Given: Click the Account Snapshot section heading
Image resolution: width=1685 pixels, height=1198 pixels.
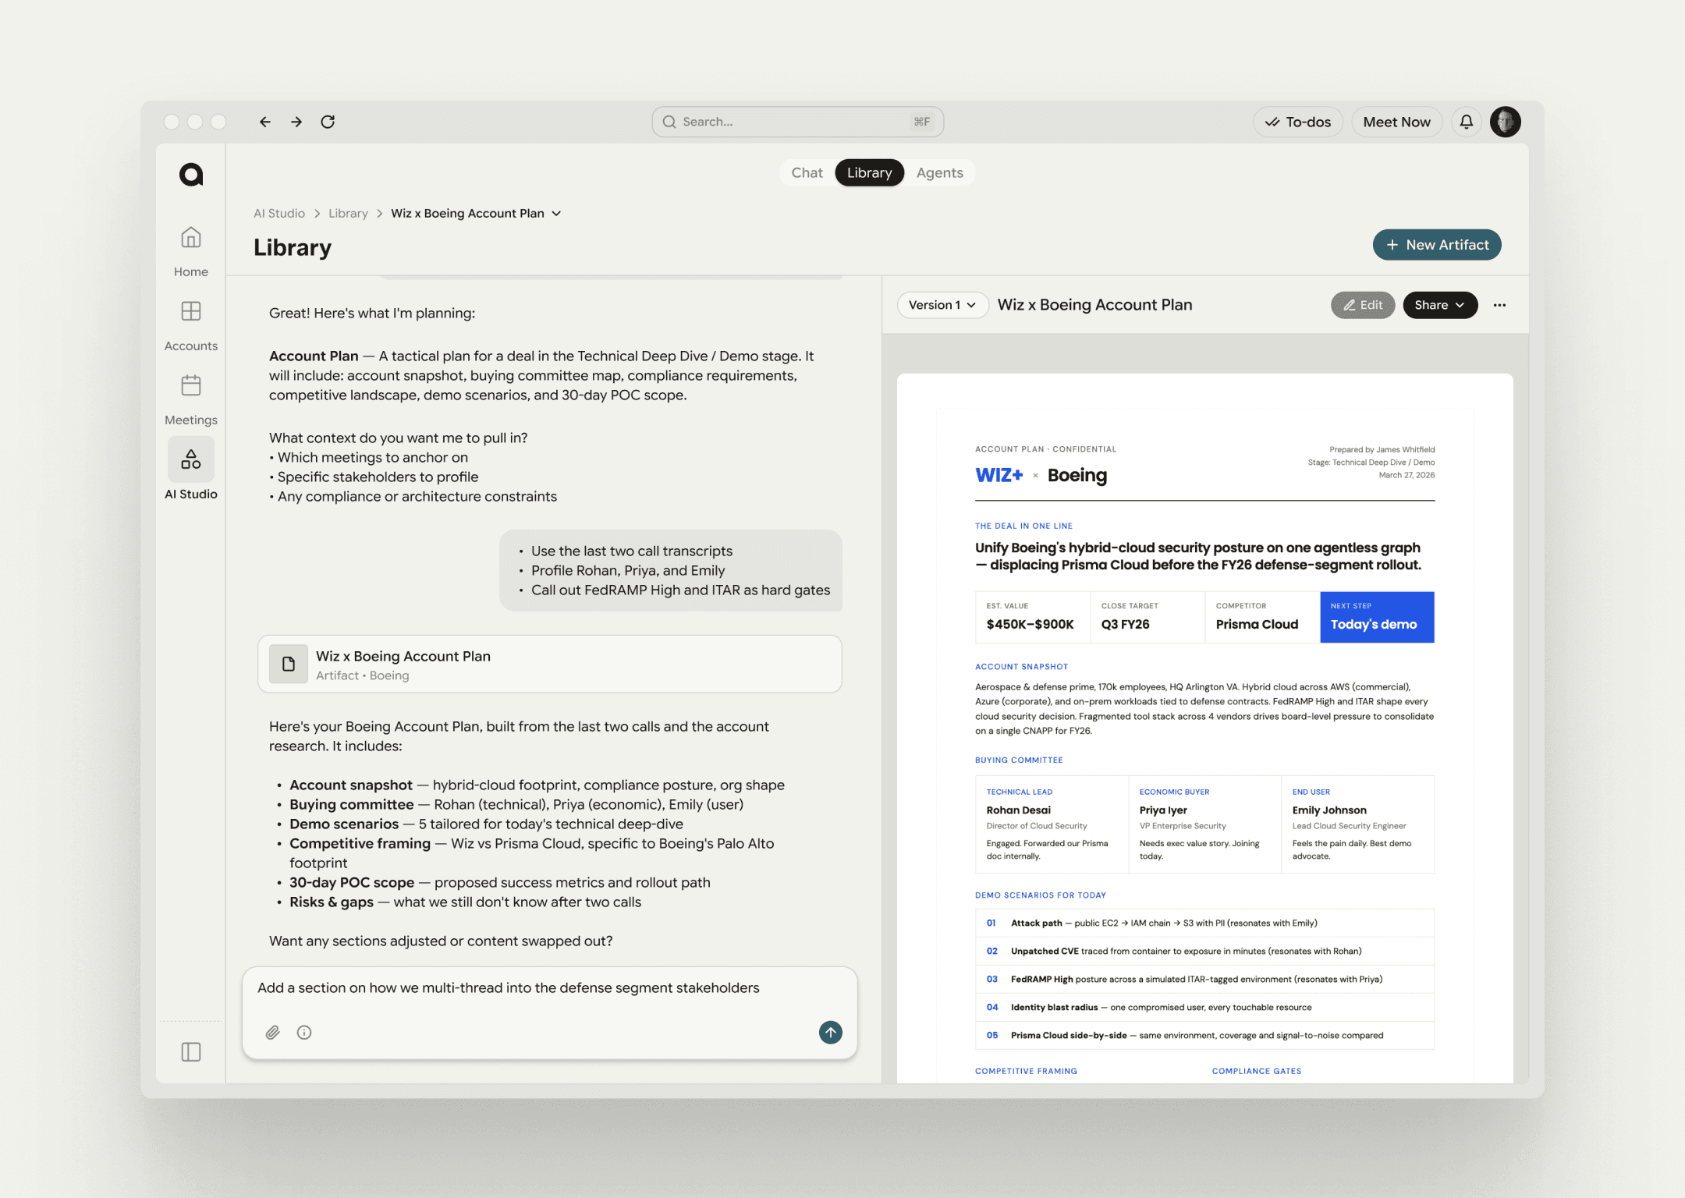Looking at the screenshot, I should tap(1021, 667).
